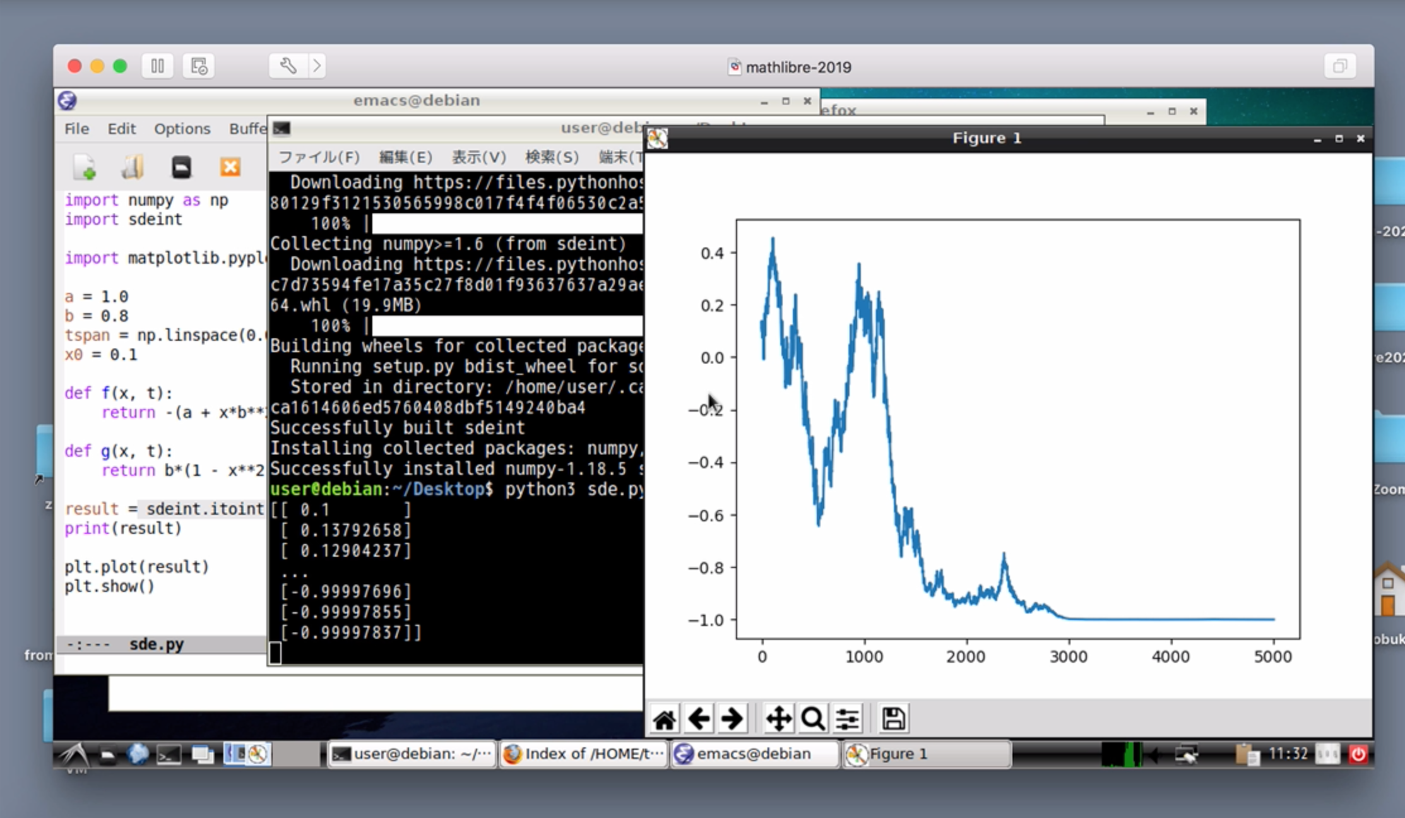Open the 表示(V) menu in the terminal
Viewport: 1405px width, 818px height.
tap(478, 157)
